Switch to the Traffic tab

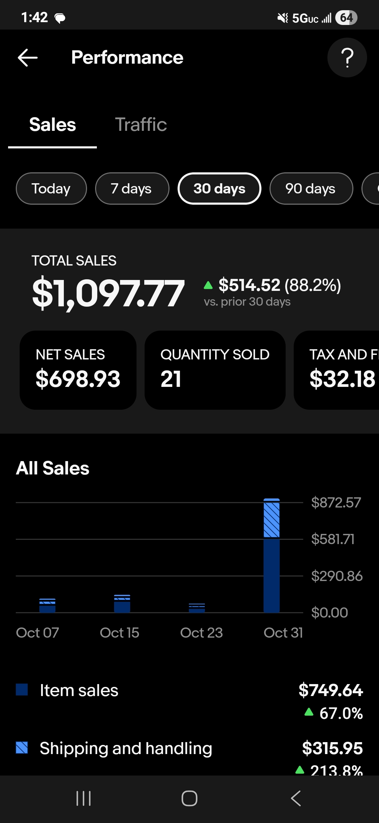[x=141, y=125]
